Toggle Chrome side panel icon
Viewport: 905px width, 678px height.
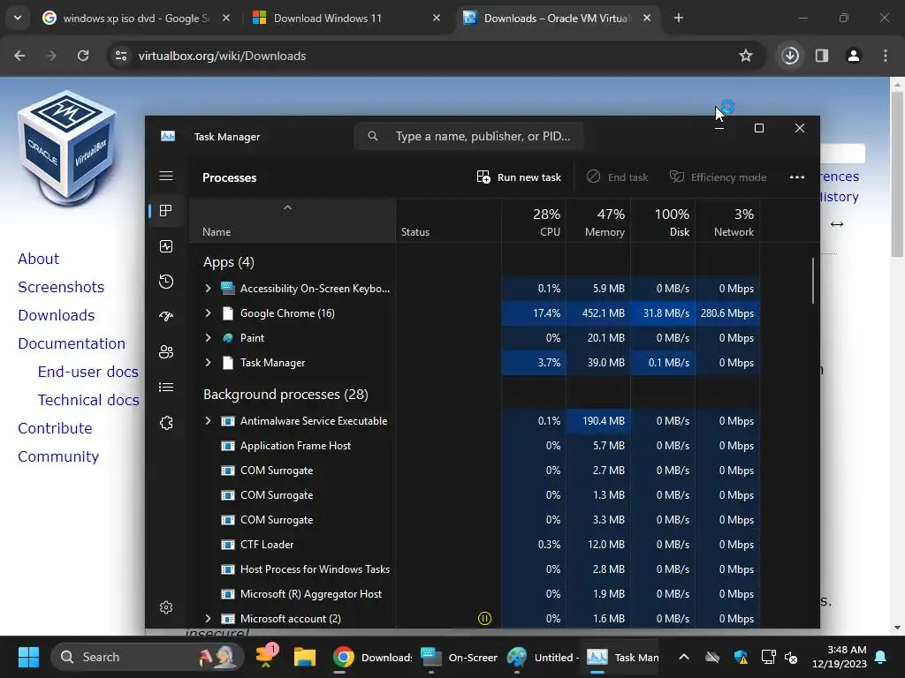point(822,56)
